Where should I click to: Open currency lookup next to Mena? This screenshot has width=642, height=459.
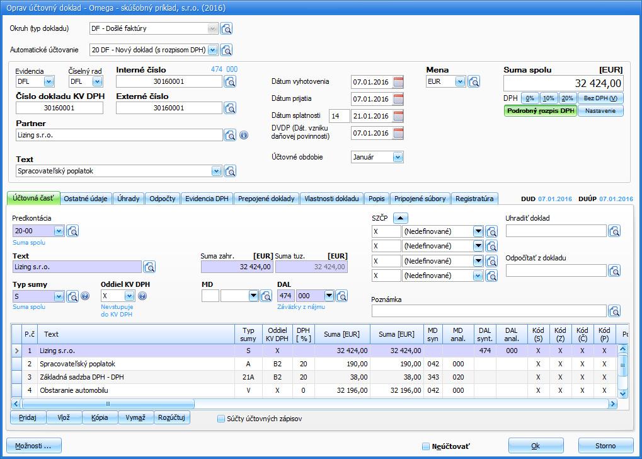pos(474,81)
